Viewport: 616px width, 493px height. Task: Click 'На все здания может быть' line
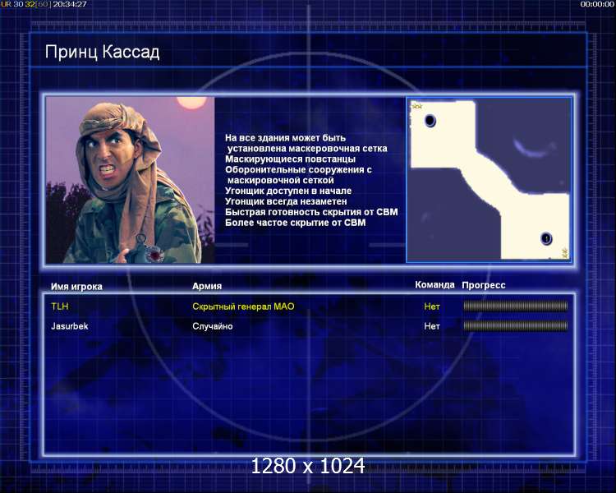coord(286,138)
